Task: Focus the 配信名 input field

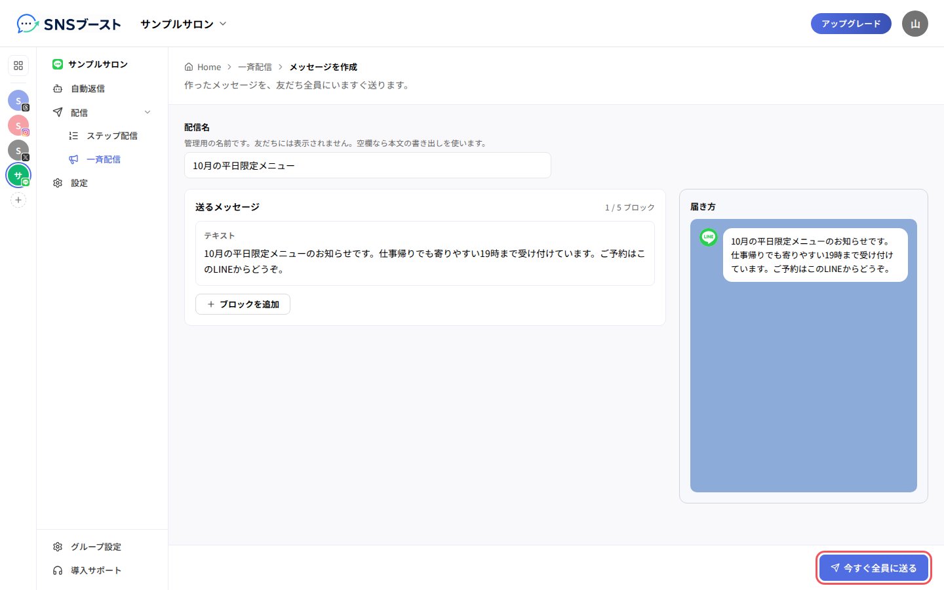Action: 368,165
